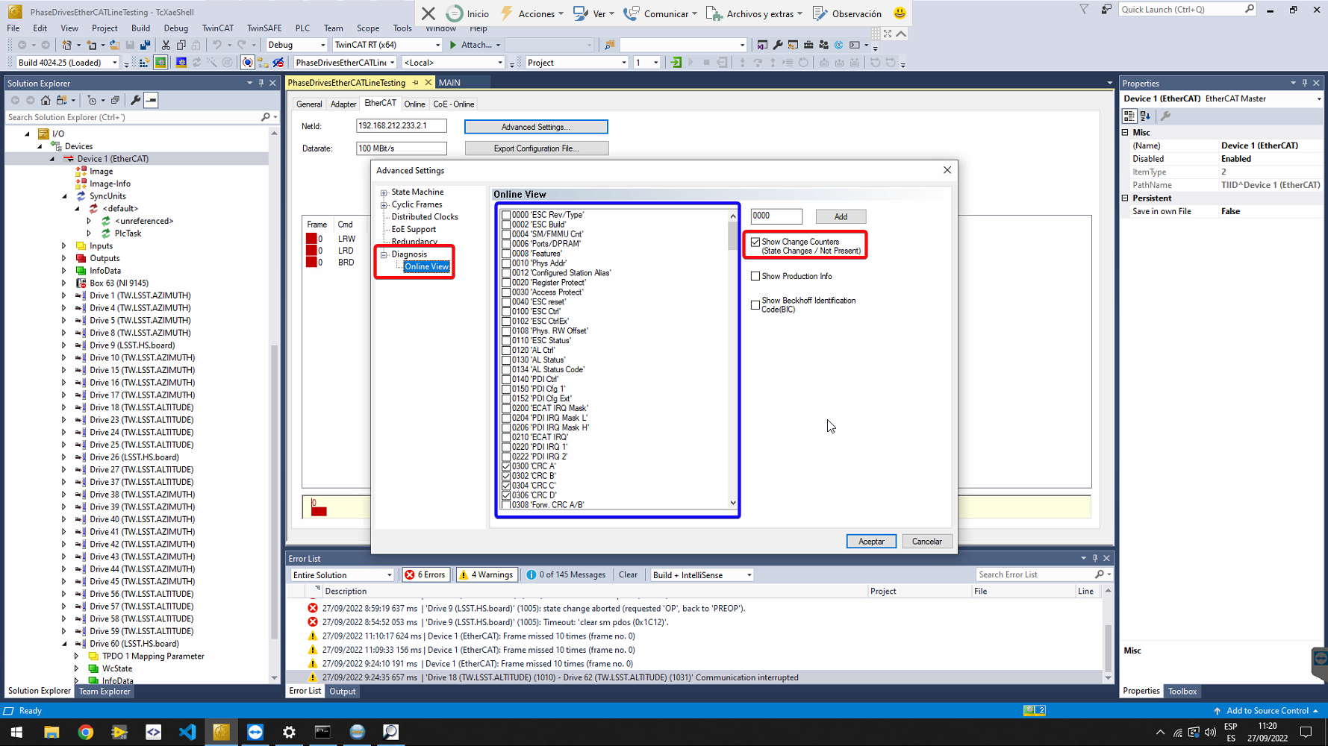1328x746 pixels.
Task: Click the Home icon in Solution Explorer
Action: pos(46,100)
